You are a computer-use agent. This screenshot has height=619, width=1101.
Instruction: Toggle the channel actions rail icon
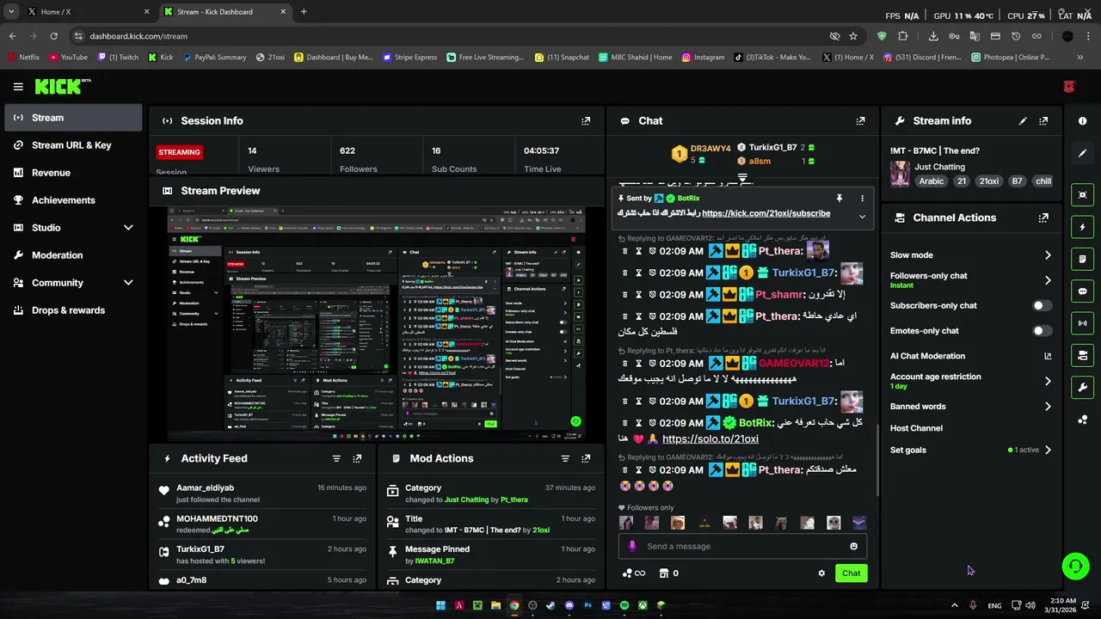point(1083,355)
